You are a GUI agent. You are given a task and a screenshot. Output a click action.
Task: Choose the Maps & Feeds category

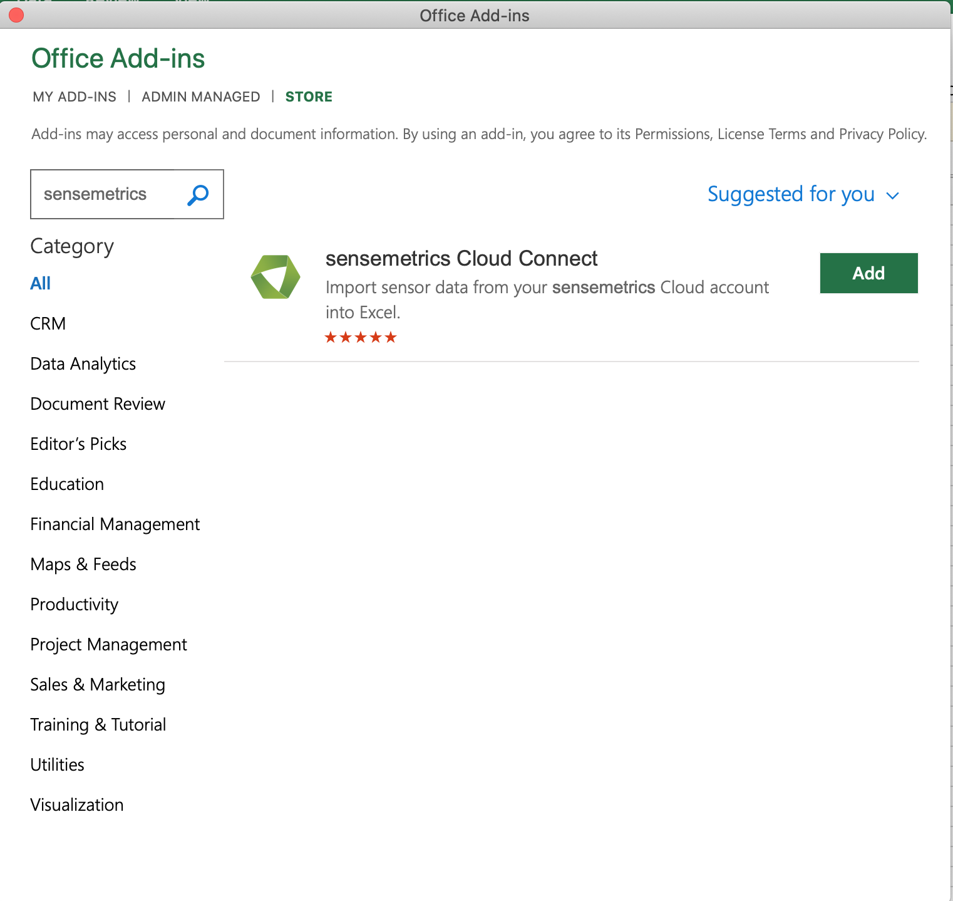coord(83,564)
